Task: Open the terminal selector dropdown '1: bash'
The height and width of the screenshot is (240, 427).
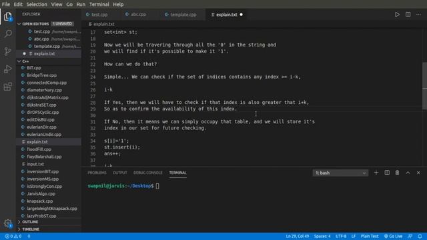Action: [x=340, y=173]
